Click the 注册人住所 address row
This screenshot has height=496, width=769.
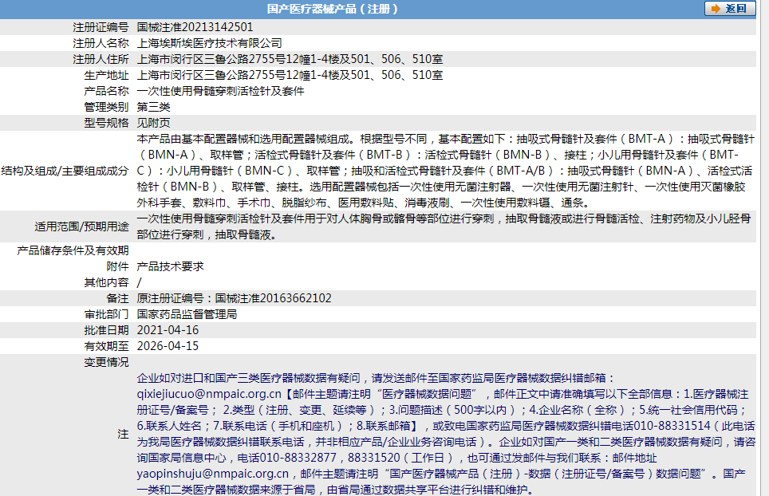pos(289,58)
